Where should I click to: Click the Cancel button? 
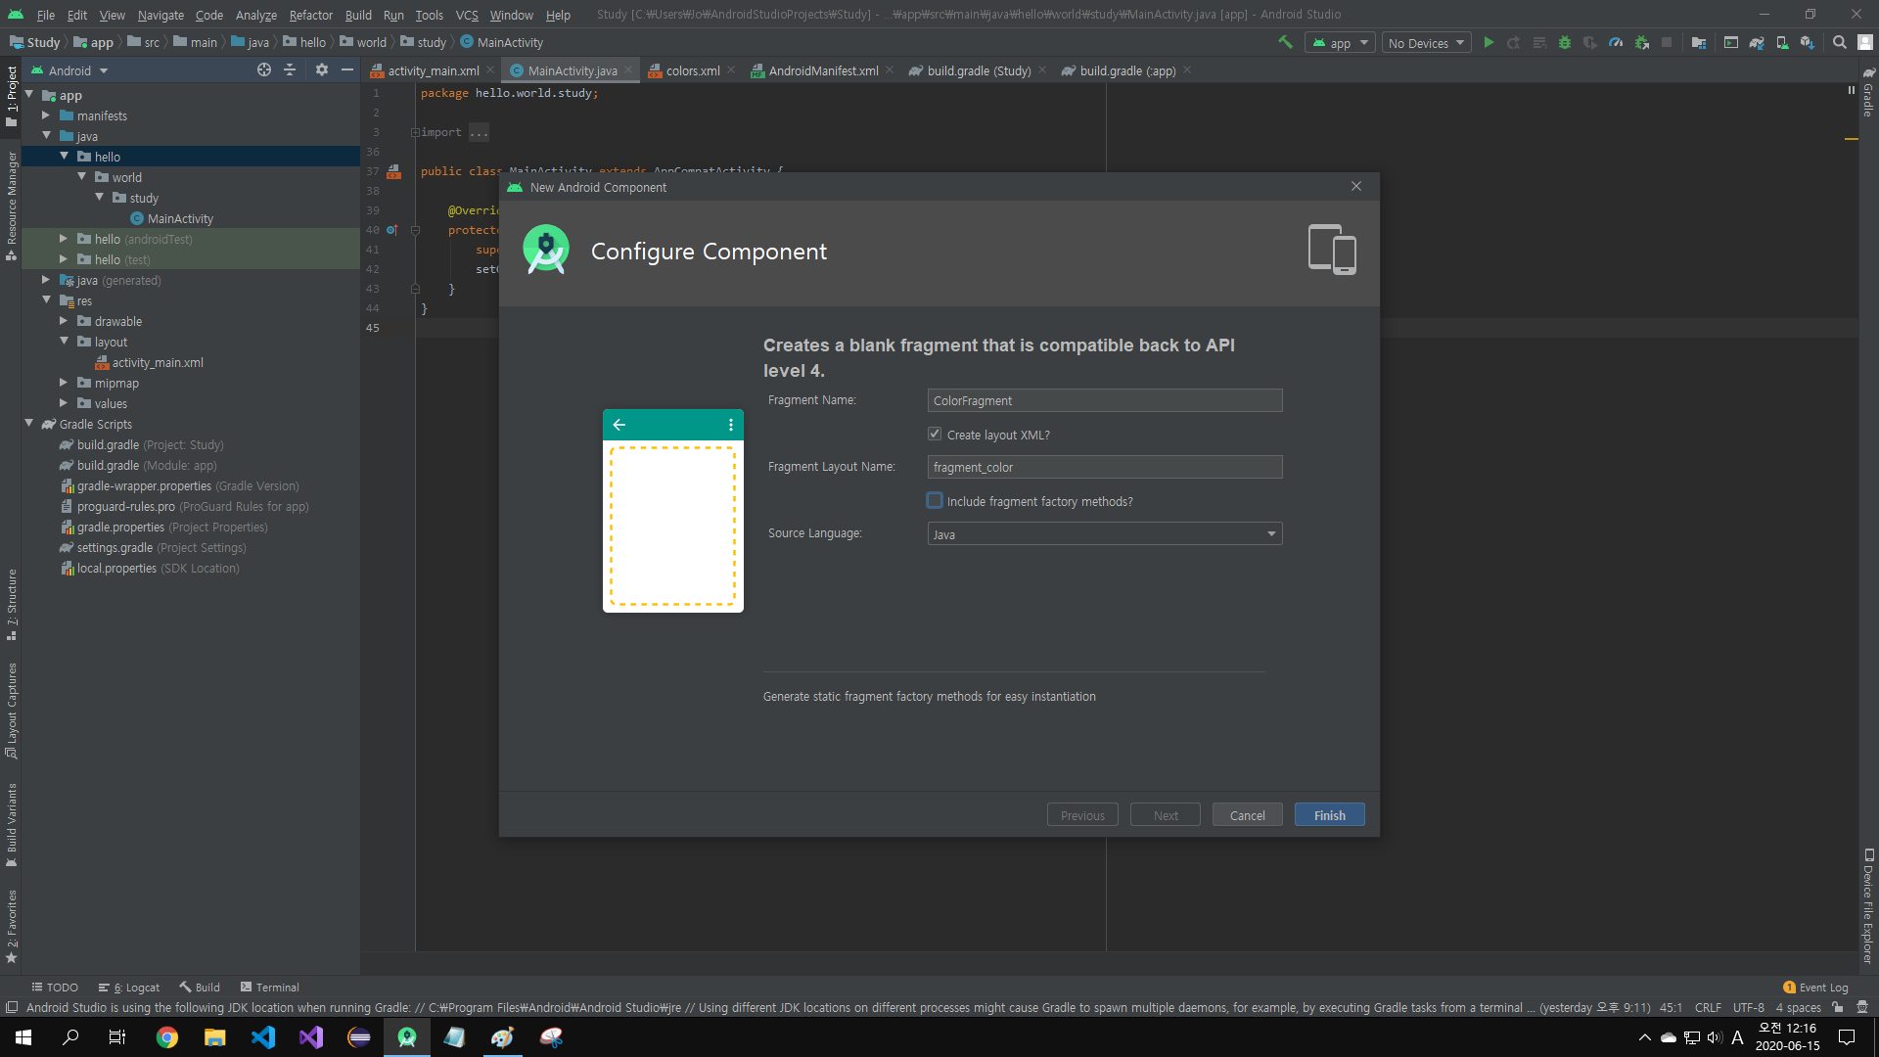pos(1246,814)
